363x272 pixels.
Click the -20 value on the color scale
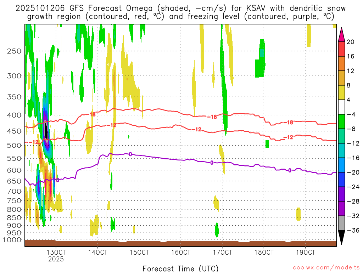pos(353,172)
